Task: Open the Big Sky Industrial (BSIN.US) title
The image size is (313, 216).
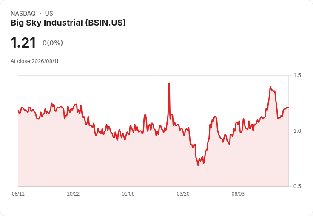Action: pos(68,23)
